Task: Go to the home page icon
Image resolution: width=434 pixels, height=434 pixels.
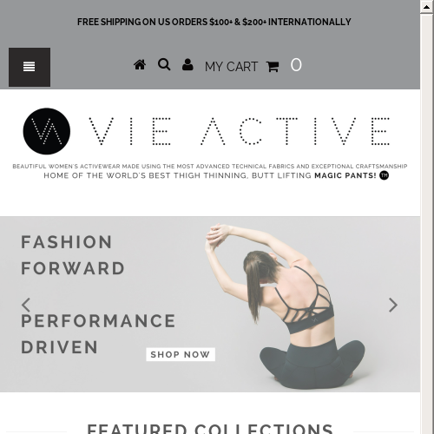Action: [x=140, y=64]
